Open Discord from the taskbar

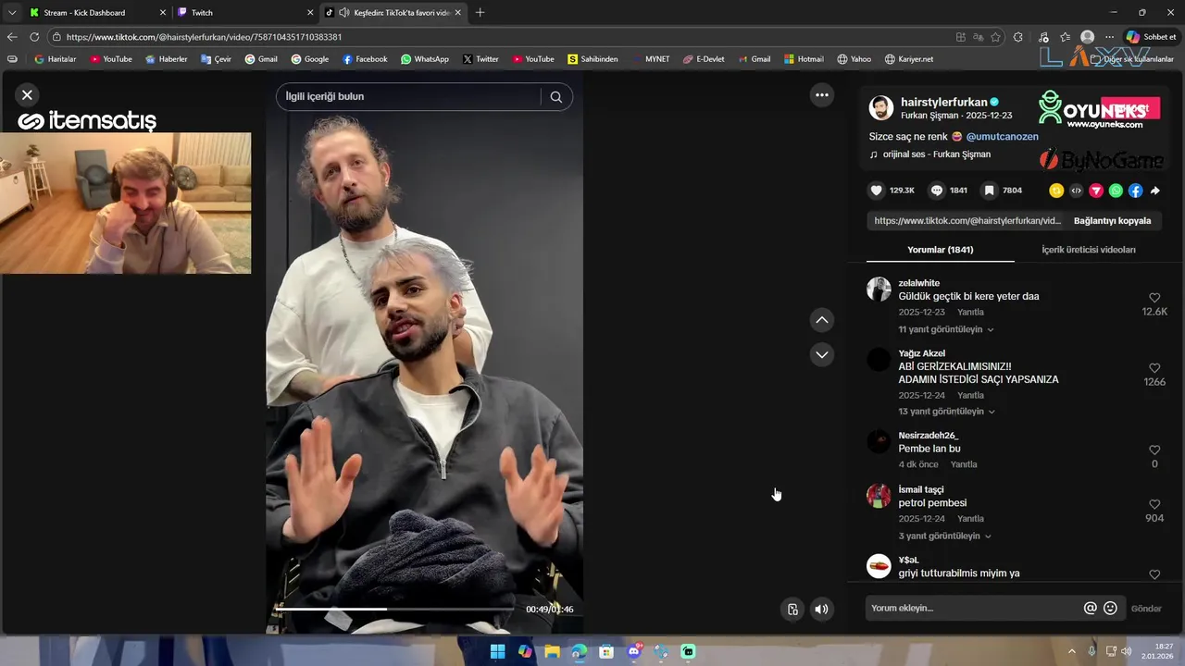634,651
